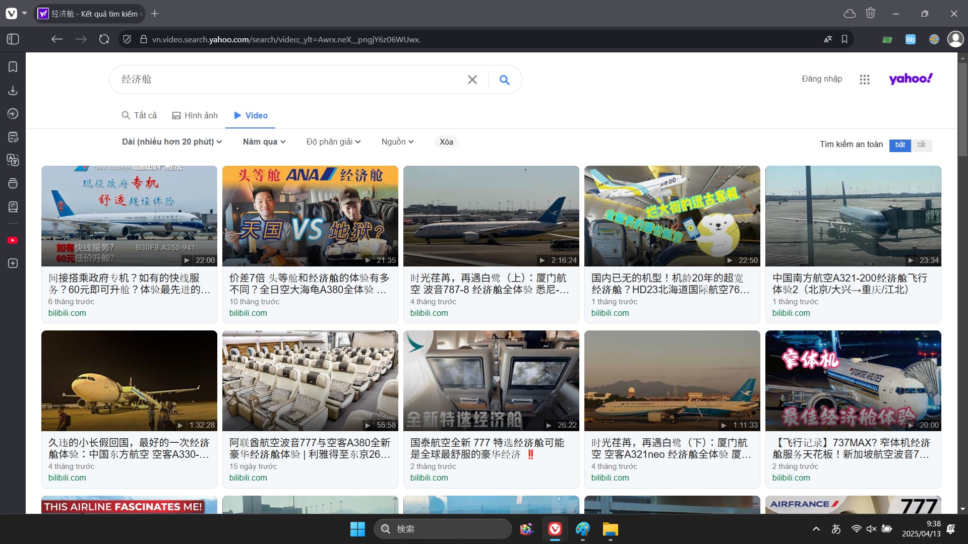Open the Năm qua time dropdown
This screenshot has width=968, height=544.
(x=264, y=142)
